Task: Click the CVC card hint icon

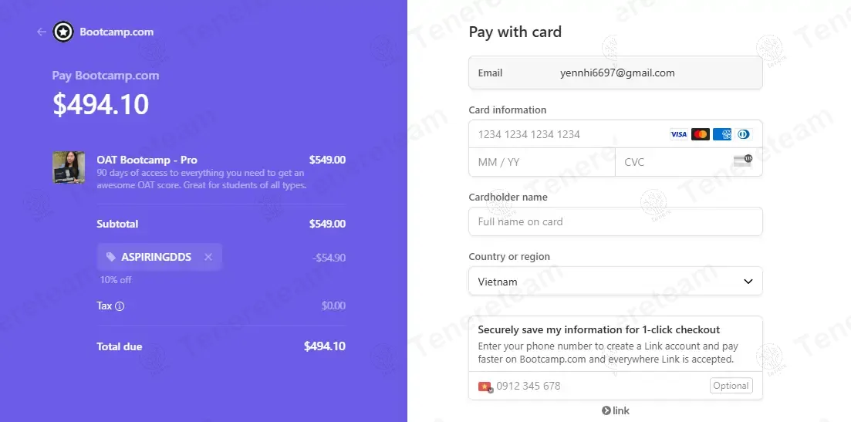Action: [742, 160]
